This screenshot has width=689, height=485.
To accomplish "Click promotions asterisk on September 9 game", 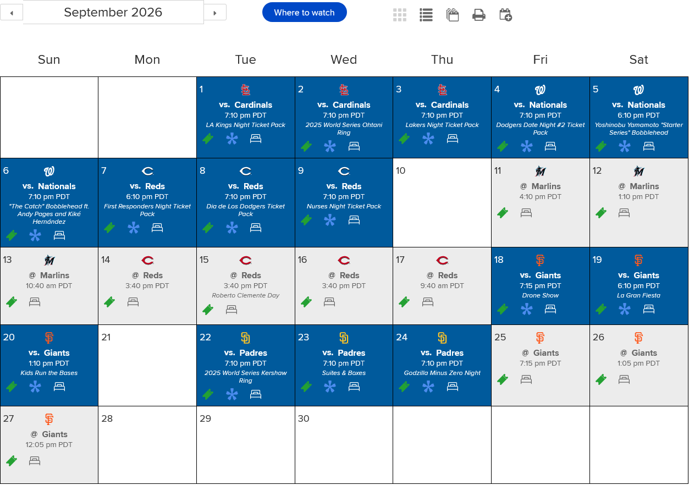I will click(x=330, y=221).
